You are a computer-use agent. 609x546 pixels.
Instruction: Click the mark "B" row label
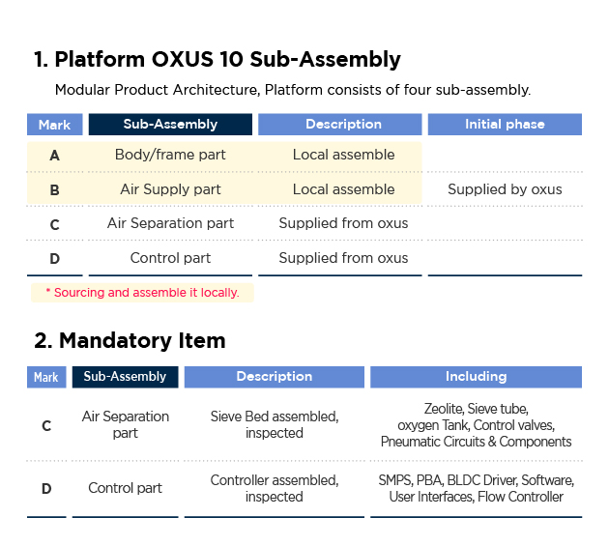point(54,190)
